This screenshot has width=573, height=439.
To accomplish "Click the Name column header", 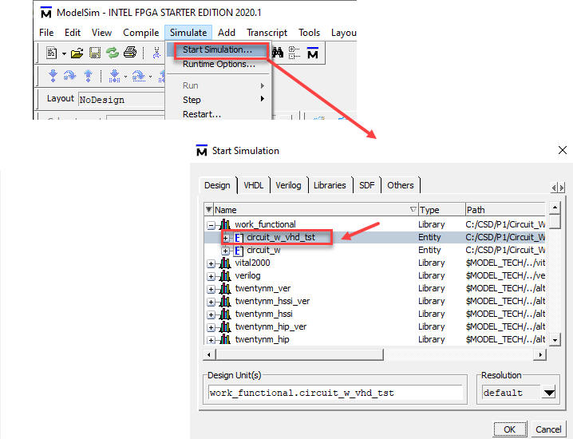I will point(315,210).
